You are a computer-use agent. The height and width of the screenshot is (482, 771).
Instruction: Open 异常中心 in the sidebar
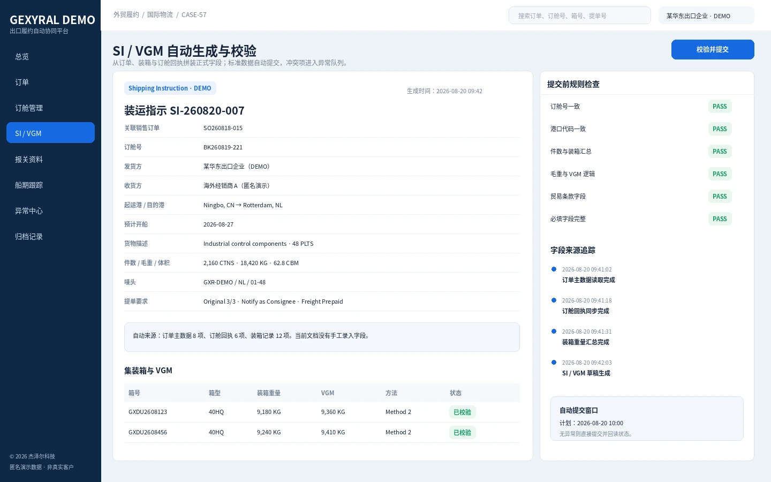pos(50,210)
